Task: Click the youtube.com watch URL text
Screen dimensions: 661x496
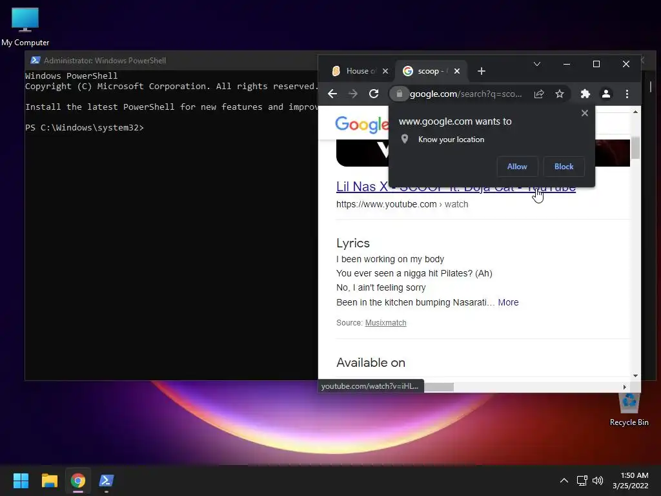Action: (402, 204)
